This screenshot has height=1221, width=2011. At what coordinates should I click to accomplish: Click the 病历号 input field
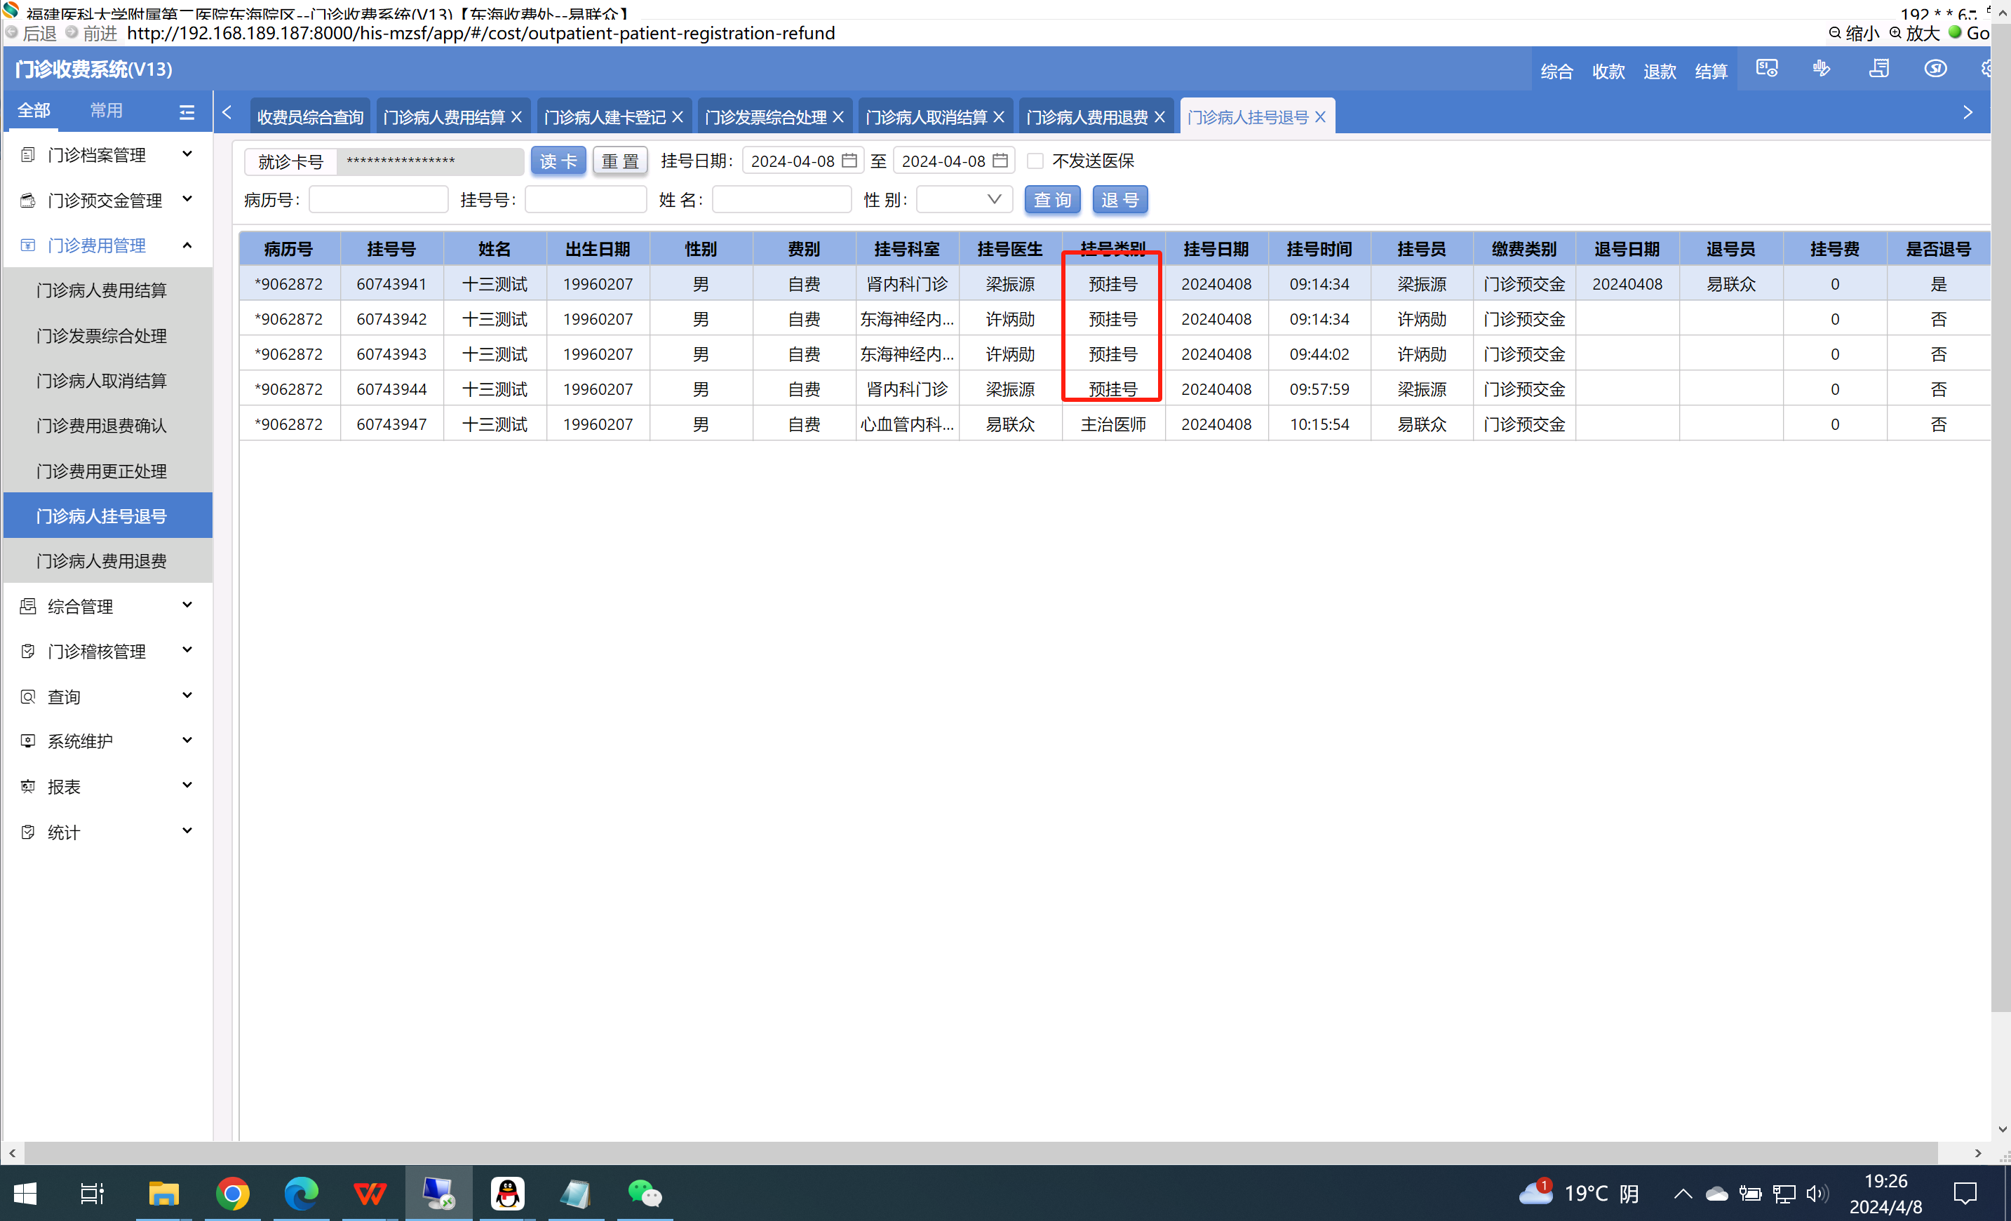[378, 200]
